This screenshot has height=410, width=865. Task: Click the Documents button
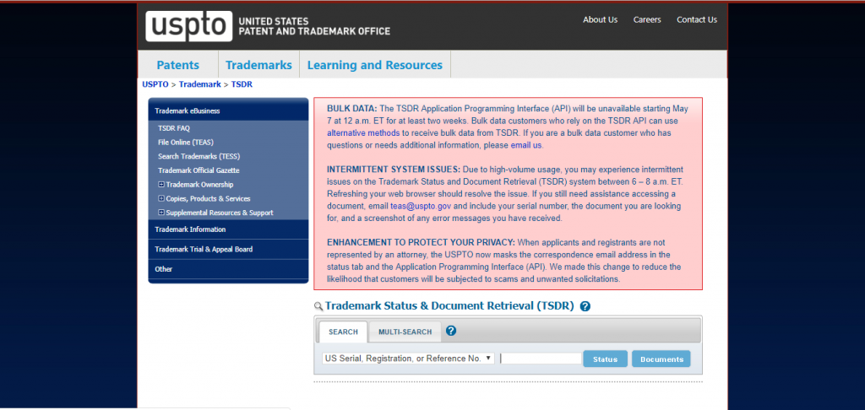[x=661, y=359]
